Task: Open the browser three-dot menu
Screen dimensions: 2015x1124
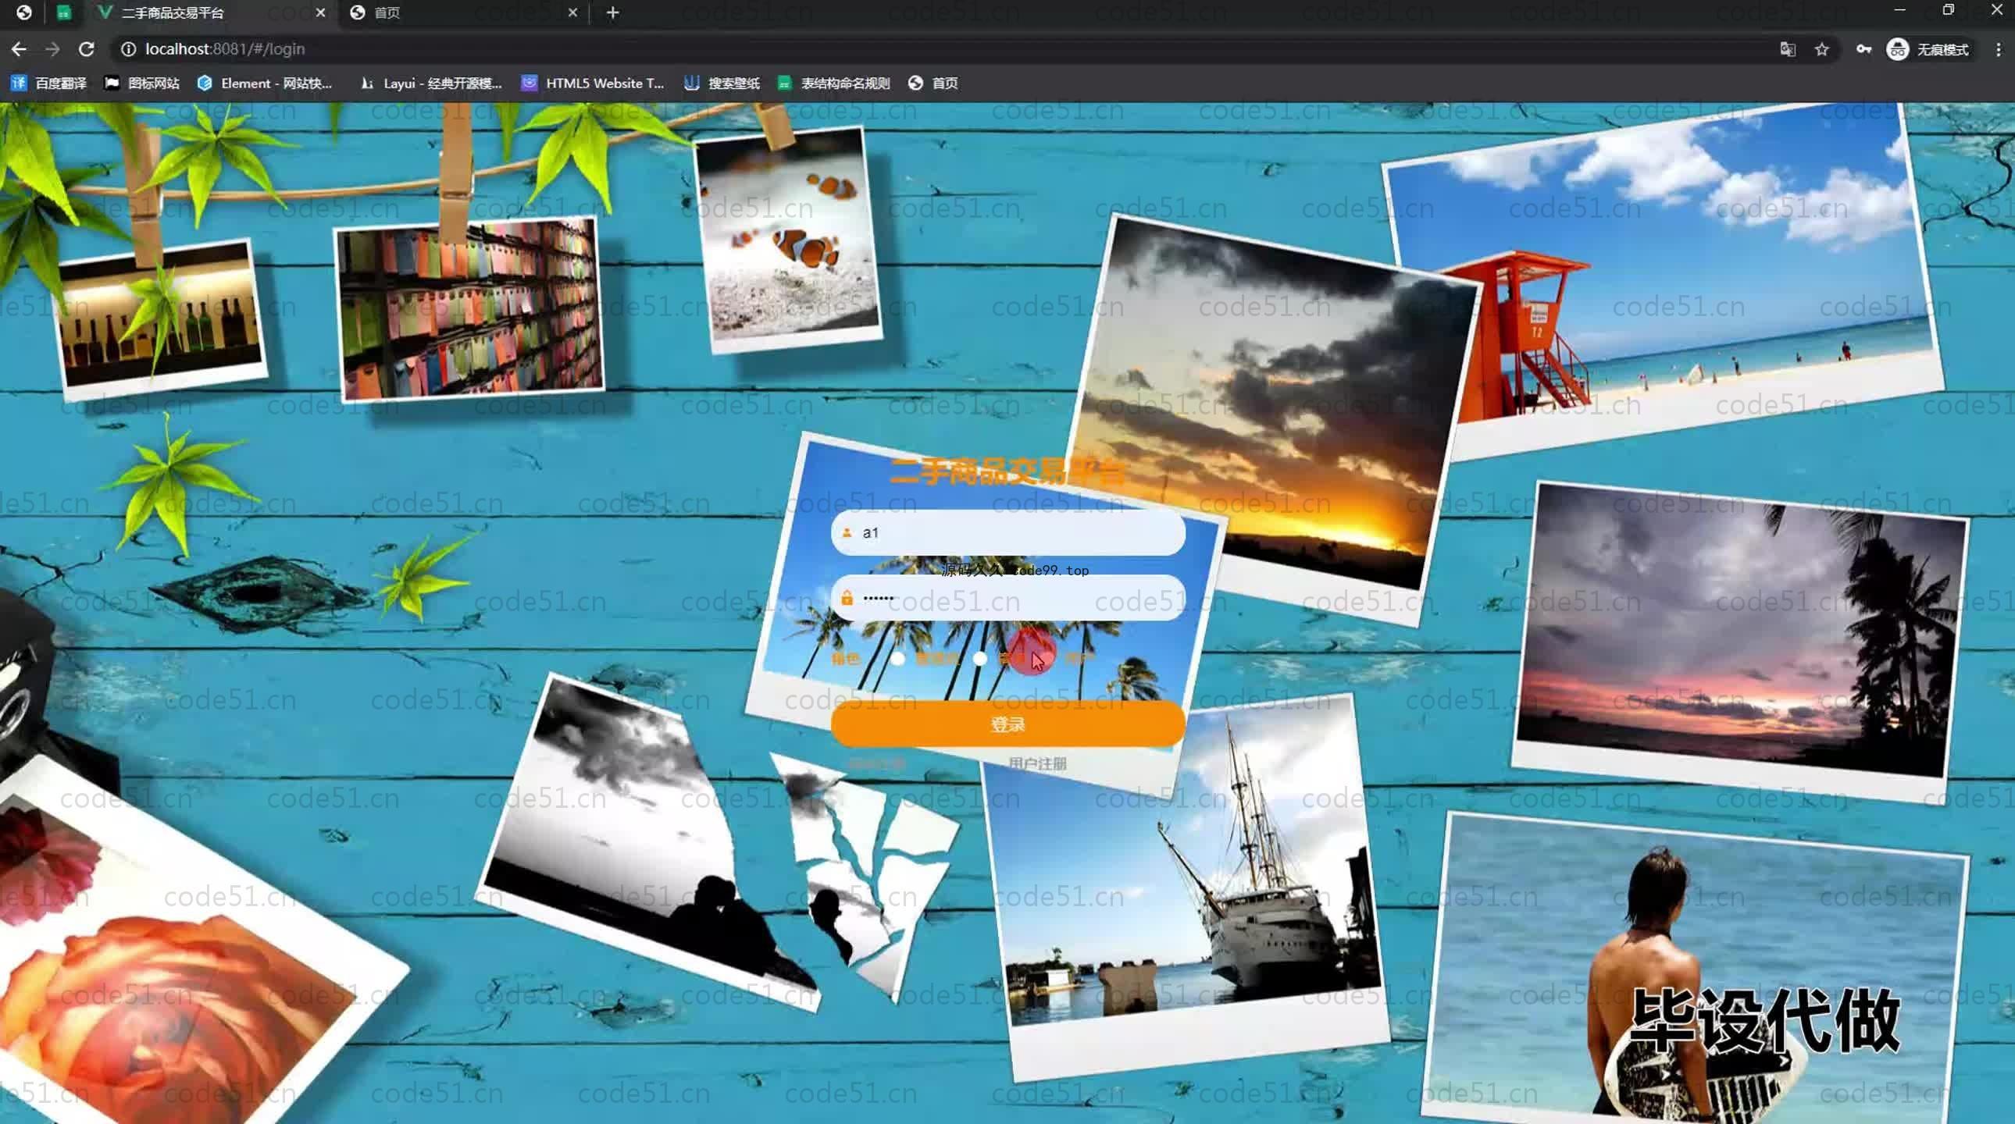Action: point(1999,49)
